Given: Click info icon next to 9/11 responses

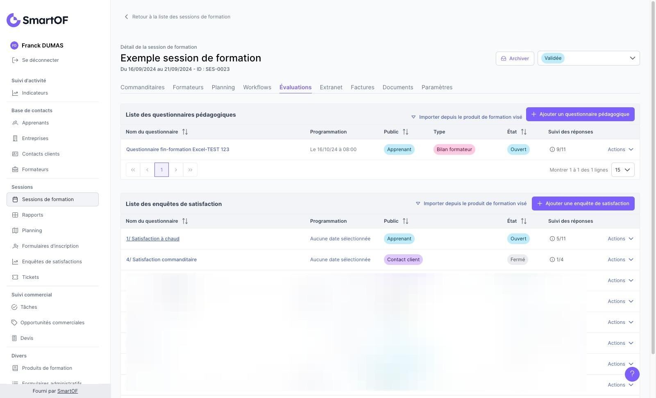Looking at the screenshot, I should pos(552,149).
